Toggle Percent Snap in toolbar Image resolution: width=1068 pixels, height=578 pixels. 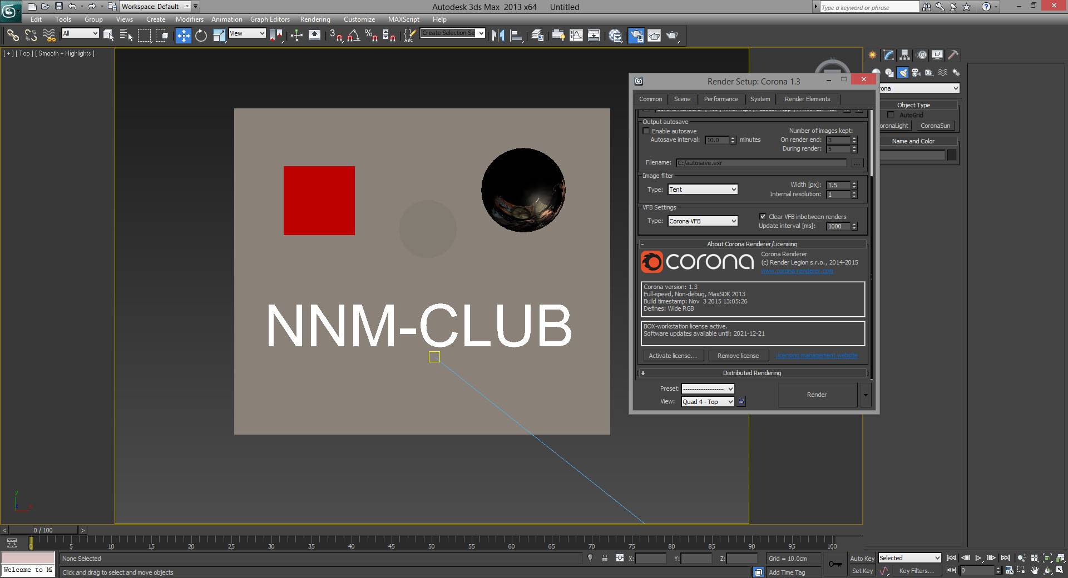tap(371, 36)
